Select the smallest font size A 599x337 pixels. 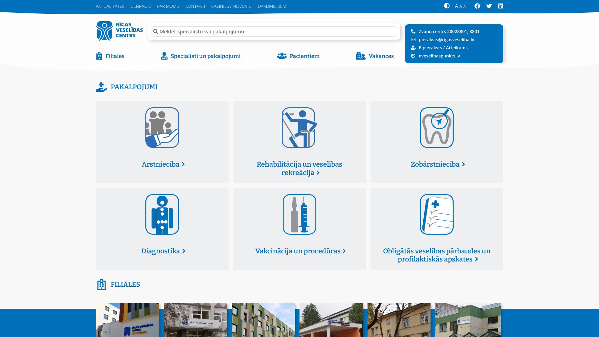tap(464, 7)
